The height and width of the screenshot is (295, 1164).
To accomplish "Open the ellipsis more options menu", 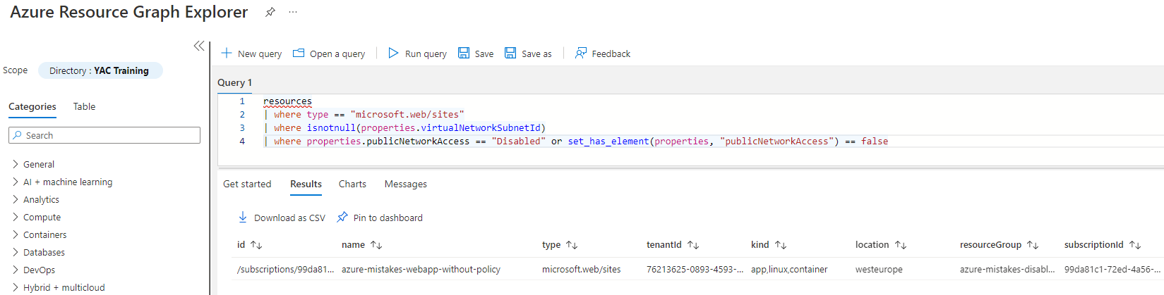I will (293, 12).
